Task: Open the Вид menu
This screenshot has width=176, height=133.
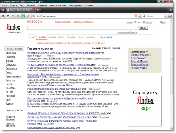Action: click(x=22, y=5)
